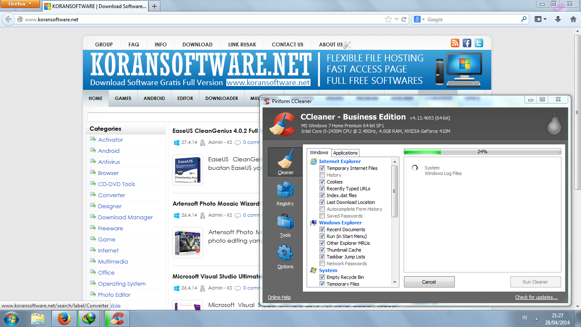Check the History option

[322, 175]
